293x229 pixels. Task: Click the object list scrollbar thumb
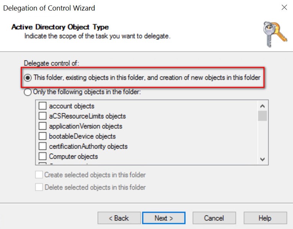262,116
